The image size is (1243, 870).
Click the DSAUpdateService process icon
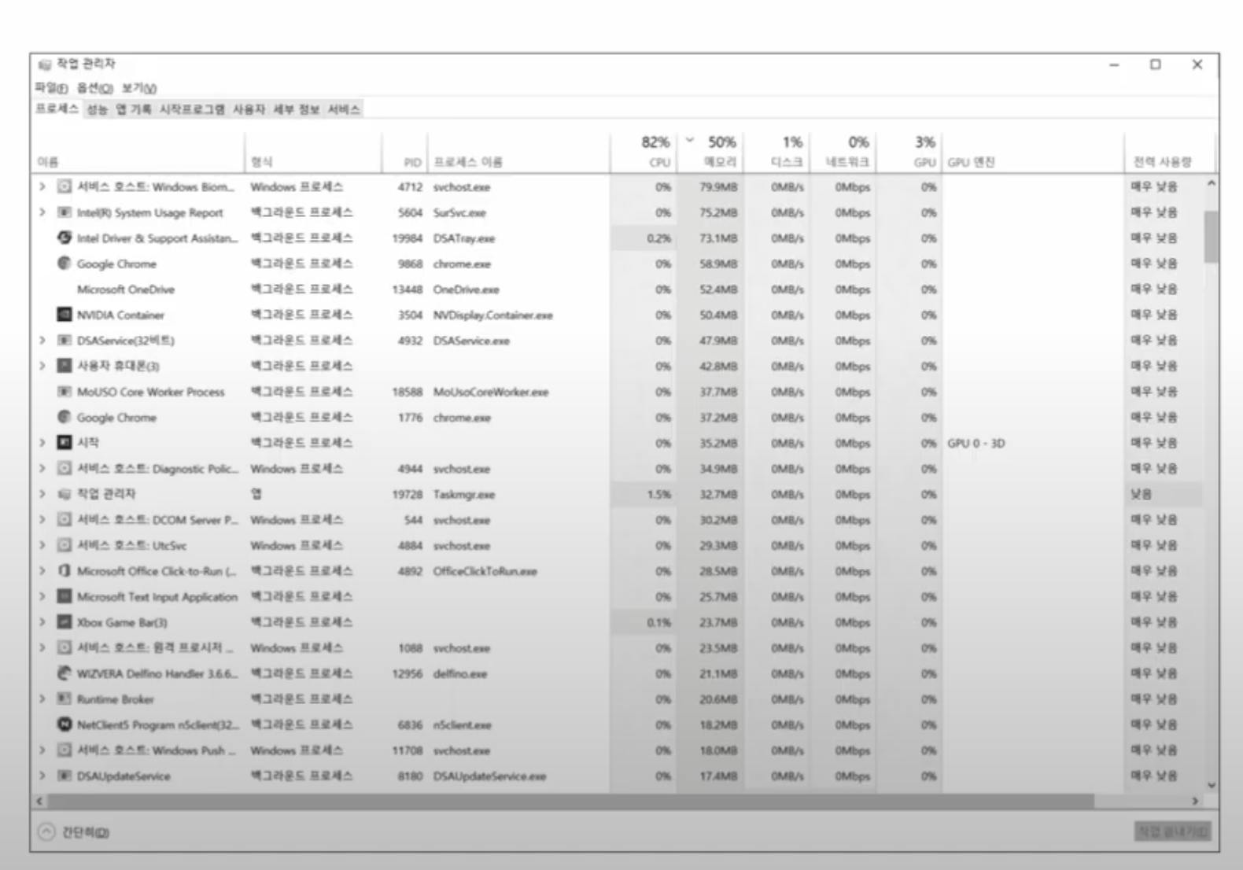coord(65,776)
